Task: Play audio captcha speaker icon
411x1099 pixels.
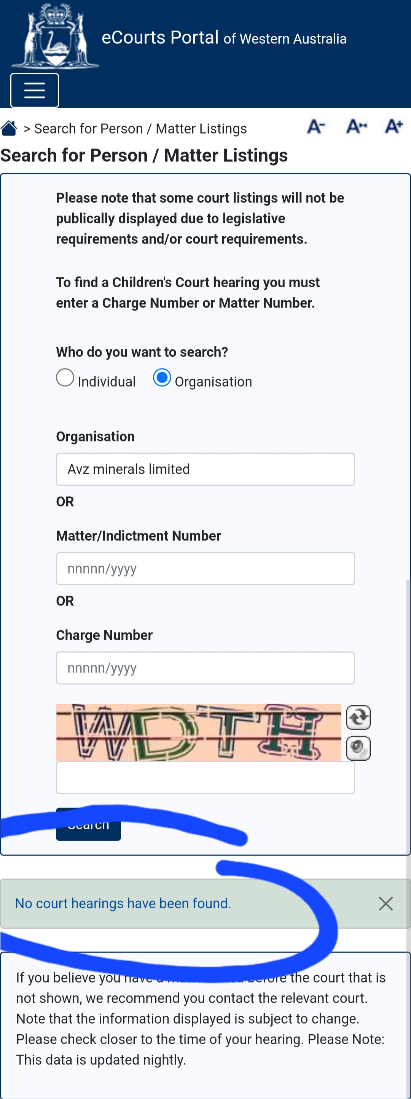Action: 358,748
